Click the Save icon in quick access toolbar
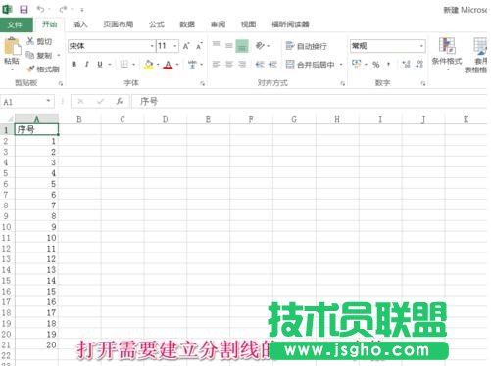The height and width of the screenshot is (366, 491). [x=24, y=10]
